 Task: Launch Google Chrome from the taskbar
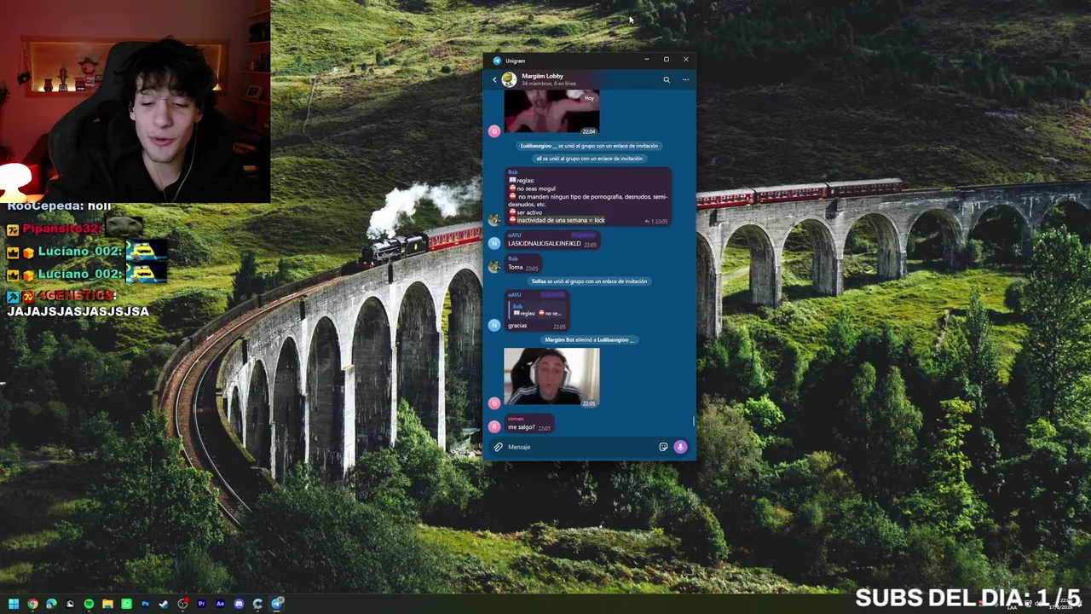(32, 604)
